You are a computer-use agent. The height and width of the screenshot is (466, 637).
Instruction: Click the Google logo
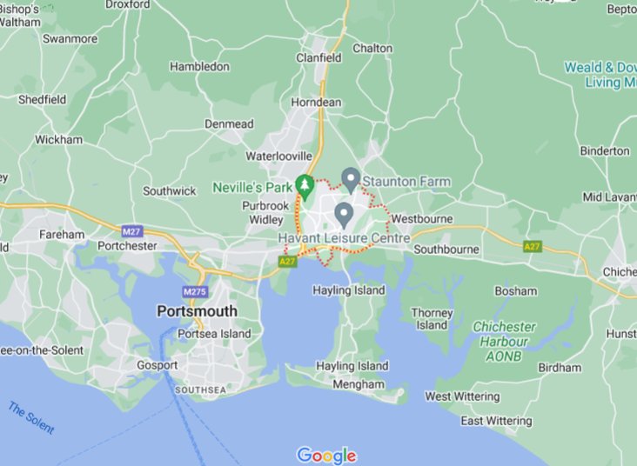pyautogui.click(x=326, y=456)
